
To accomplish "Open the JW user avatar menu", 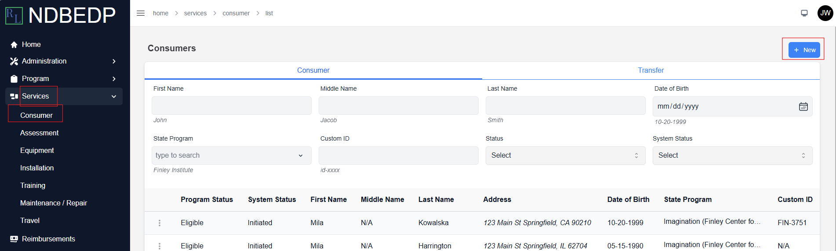I will [x=825, y=13].
